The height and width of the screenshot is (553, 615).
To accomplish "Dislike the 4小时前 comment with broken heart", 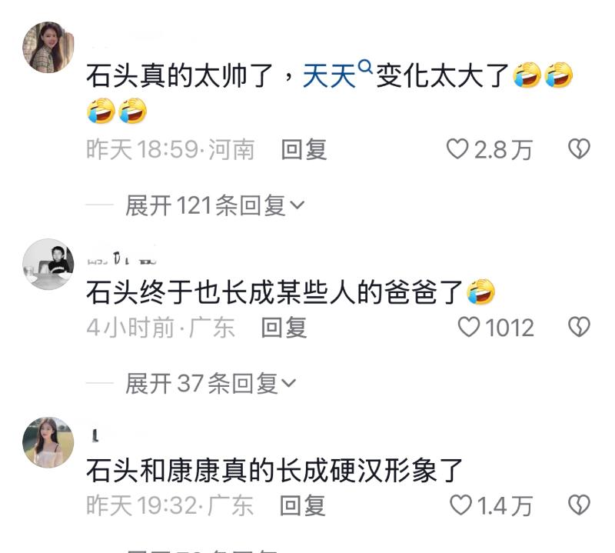I will tap(579, 327).
